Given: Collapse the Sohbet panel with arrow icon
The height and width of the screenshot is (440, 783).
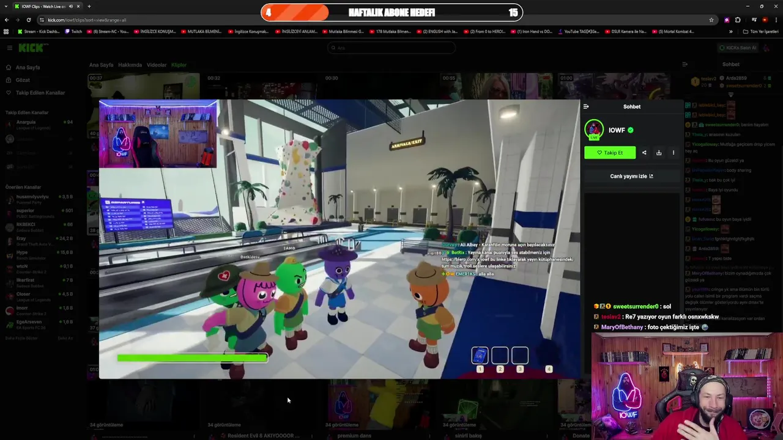Looking at the screenshot, I should click(586, 107).
